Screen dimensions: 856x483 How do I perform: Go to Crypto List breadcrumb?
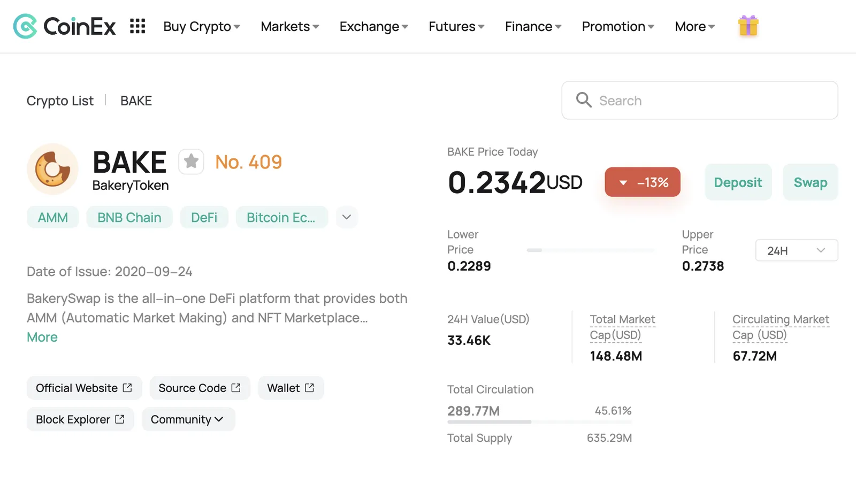(x=60, y=101)
